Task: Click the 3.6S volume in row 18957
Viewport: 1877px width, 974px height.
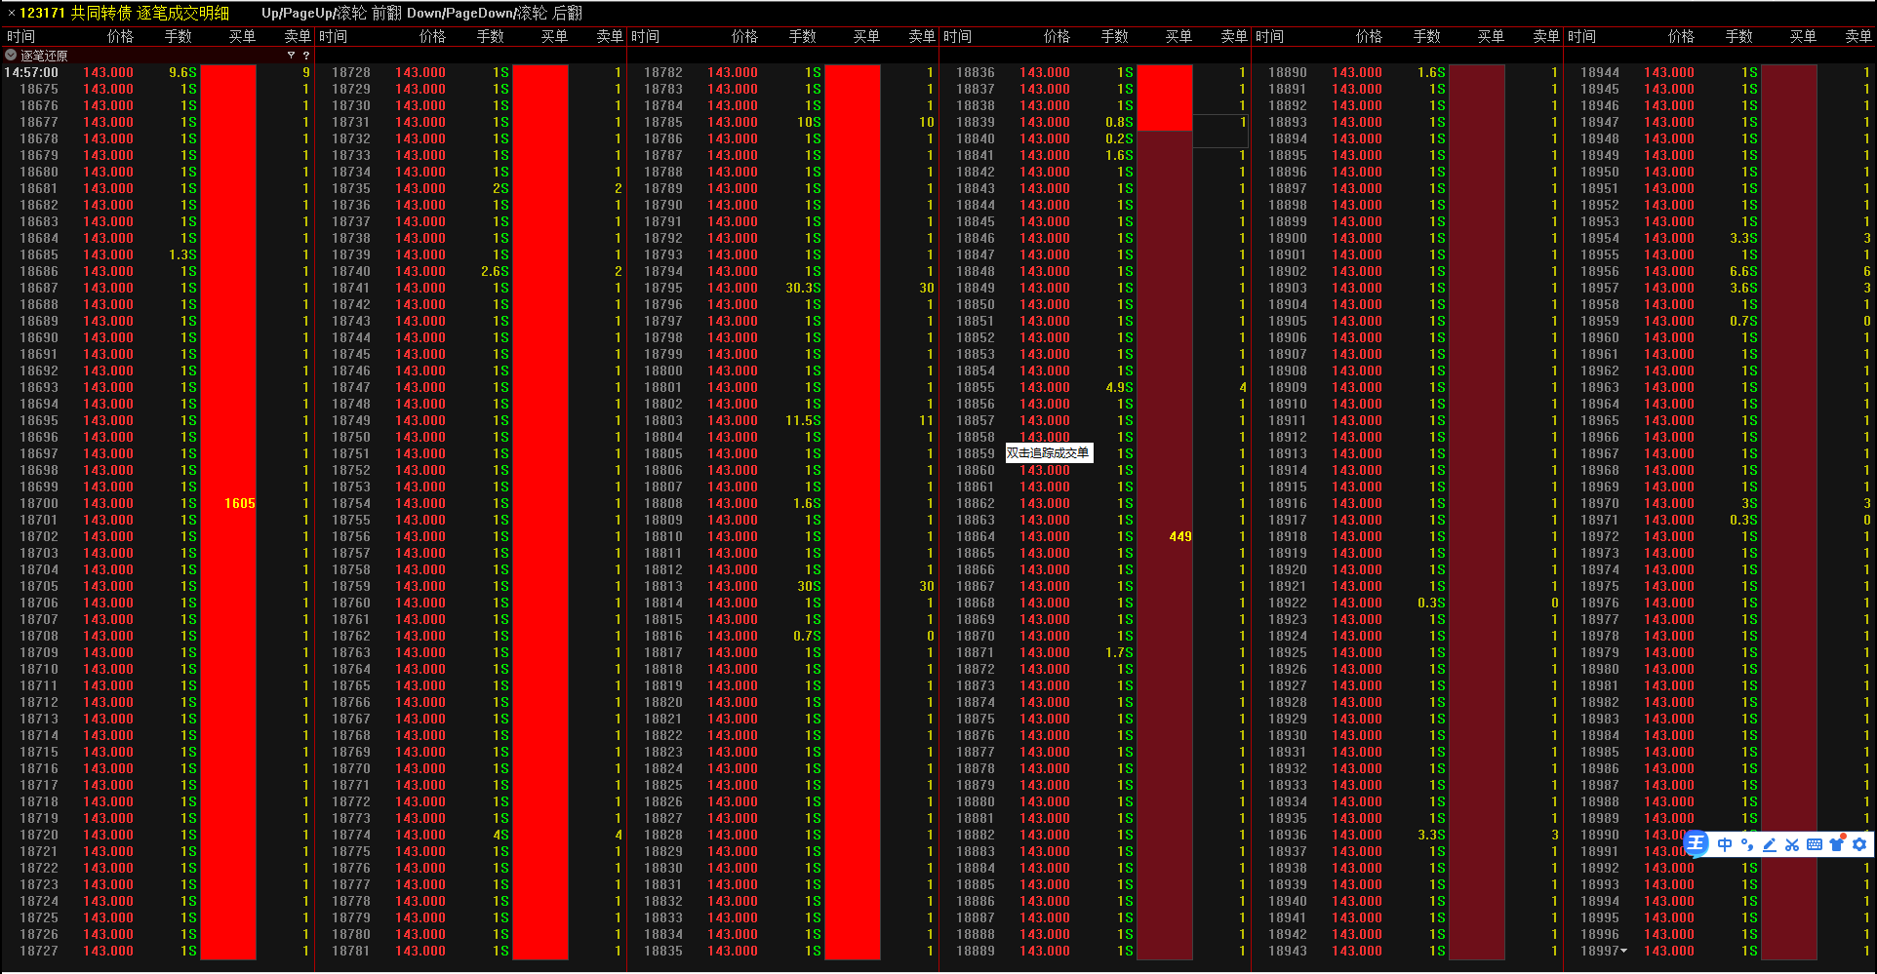Action: [x=1743, y=288]
